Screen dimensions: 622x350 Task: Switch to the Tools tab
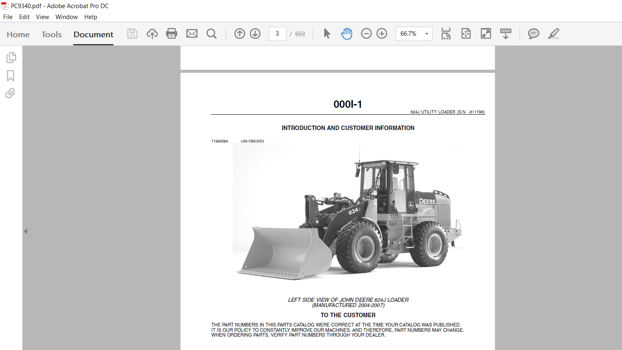coord(51,34)
